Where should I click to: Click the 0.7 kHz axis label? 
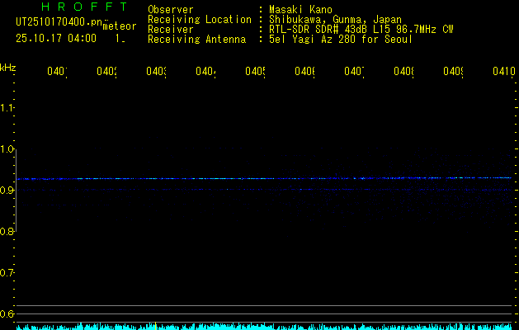[7, 273]
